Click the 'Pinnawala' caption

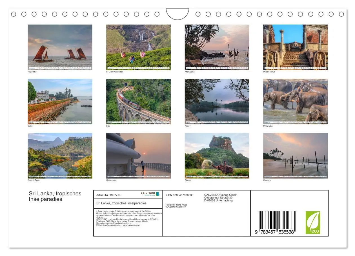tap(268, 126)
